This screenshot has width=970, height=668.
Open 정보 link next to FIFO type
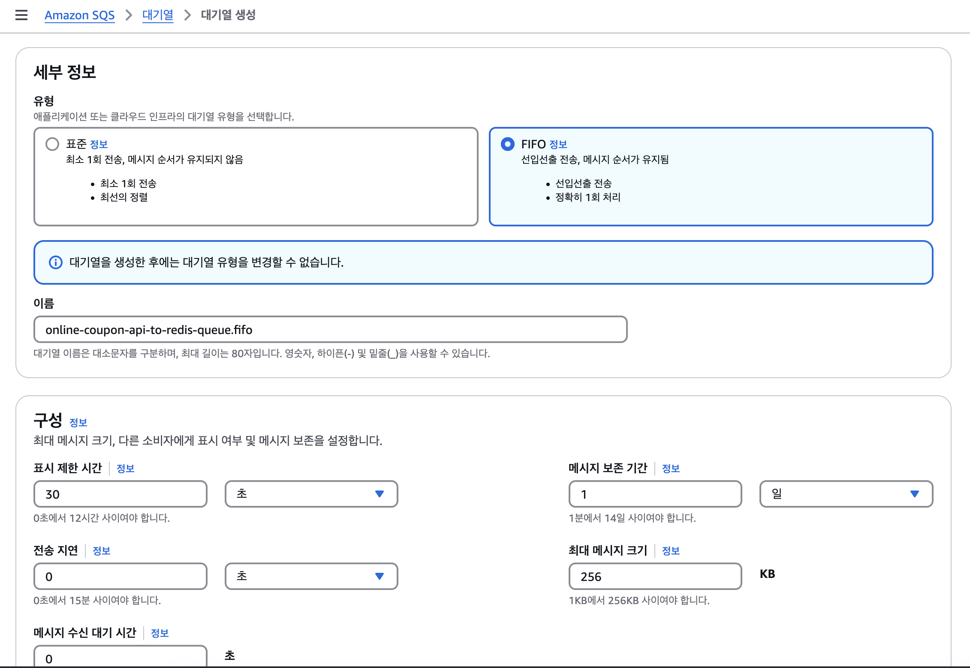point(558,144)
